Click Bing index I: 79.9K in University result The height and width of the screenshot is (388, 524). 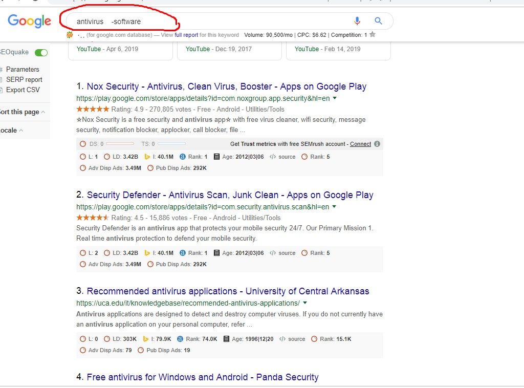(157, 339)
